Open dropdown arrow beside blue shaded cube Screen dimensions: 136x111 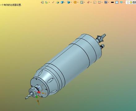pos(65,2)
